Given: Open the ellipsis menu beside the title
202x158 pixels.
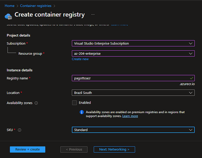Looking at the screenshot, I should click(x=93, y=14).
